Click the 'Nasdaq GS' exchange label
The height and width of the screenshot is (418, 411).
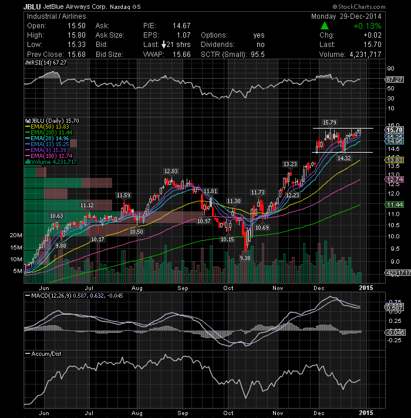[125, 7]
